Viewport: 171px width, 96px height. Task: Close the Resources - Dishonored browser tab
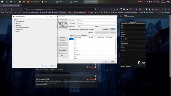[x=18, y=5]
